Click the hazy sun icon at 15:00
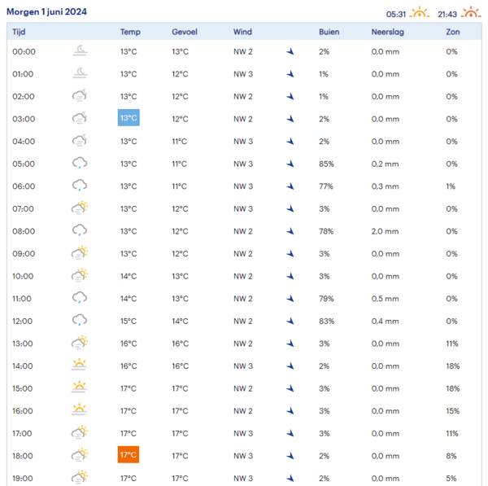 [x=80, y=387]
